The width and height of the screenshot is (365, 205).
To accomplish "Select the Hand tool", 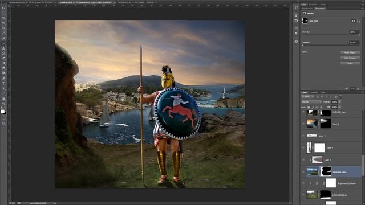I will [x=3, y=99].
